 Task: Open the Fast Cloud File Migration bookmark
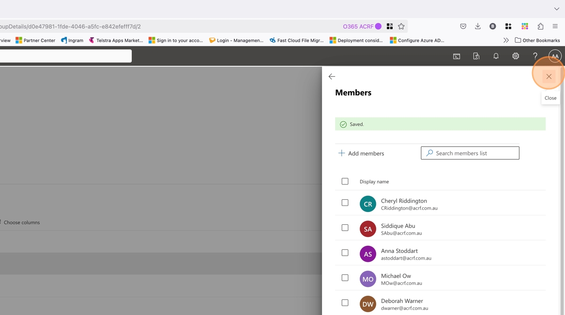click(x=297, y=40)
